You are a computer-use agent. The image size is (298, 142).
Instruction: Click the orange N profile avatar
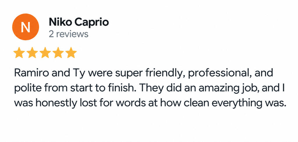coord(26,27)
